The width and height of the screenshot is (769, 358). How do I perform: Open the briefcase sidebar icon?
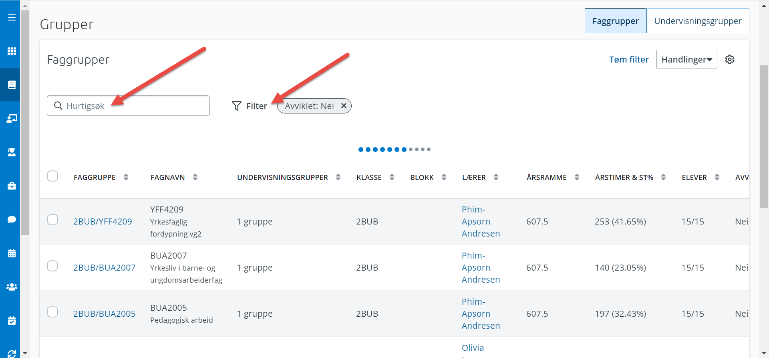coord(12,186)
